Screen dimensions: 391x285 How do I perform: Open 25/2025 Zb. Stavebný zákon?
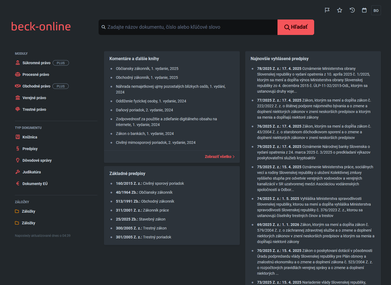point(141,219)
